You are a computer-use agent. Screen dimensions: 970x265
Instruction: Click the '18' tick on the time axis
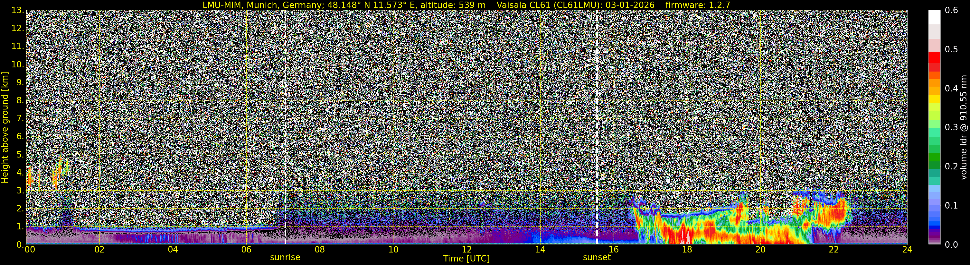click(687, 250)
